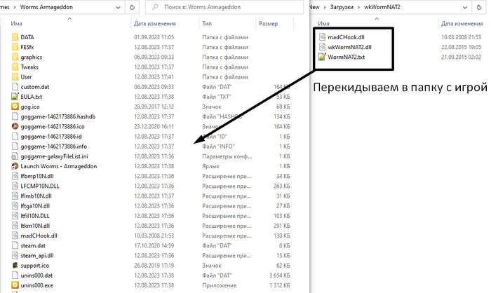Viewport: 491px width, 293px height.
Task: Launch Worms - Armageddon shortcut
Action: pyautogui.click(x=58, y=166)
